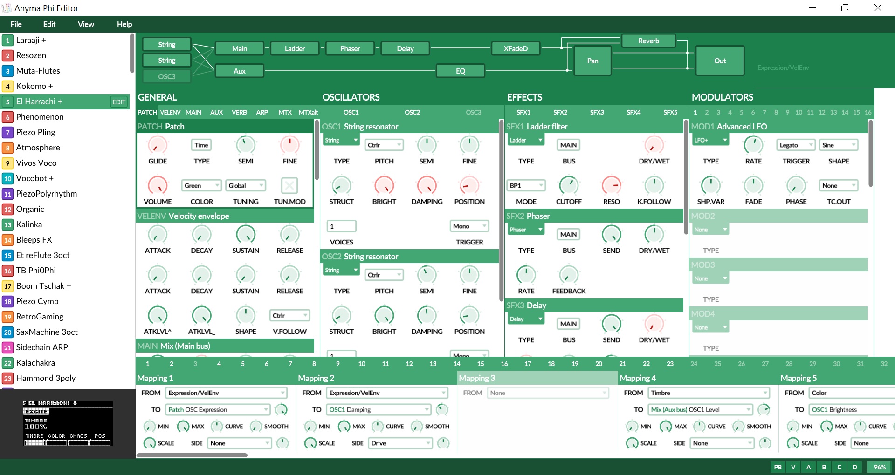Toggle the SFX3 Delay MAIN bus button
Viewport: 895px width, 475px height.
[569, 324]
